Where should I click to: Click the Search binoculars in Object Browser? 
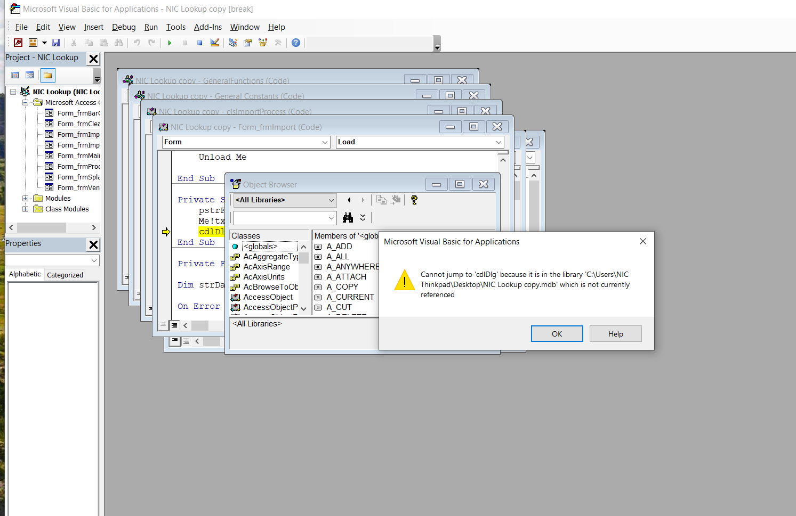coord(348,217)
